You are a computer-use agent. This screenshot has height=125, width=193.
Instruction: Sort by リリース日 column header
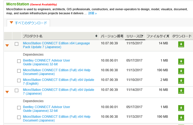click(x=135, y=36)
